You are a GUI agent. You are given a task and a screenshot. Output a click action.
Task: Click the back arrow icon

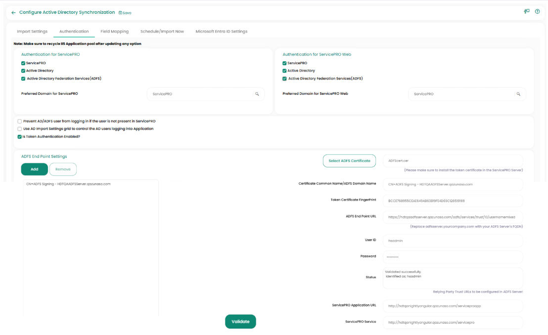[13, 13]
